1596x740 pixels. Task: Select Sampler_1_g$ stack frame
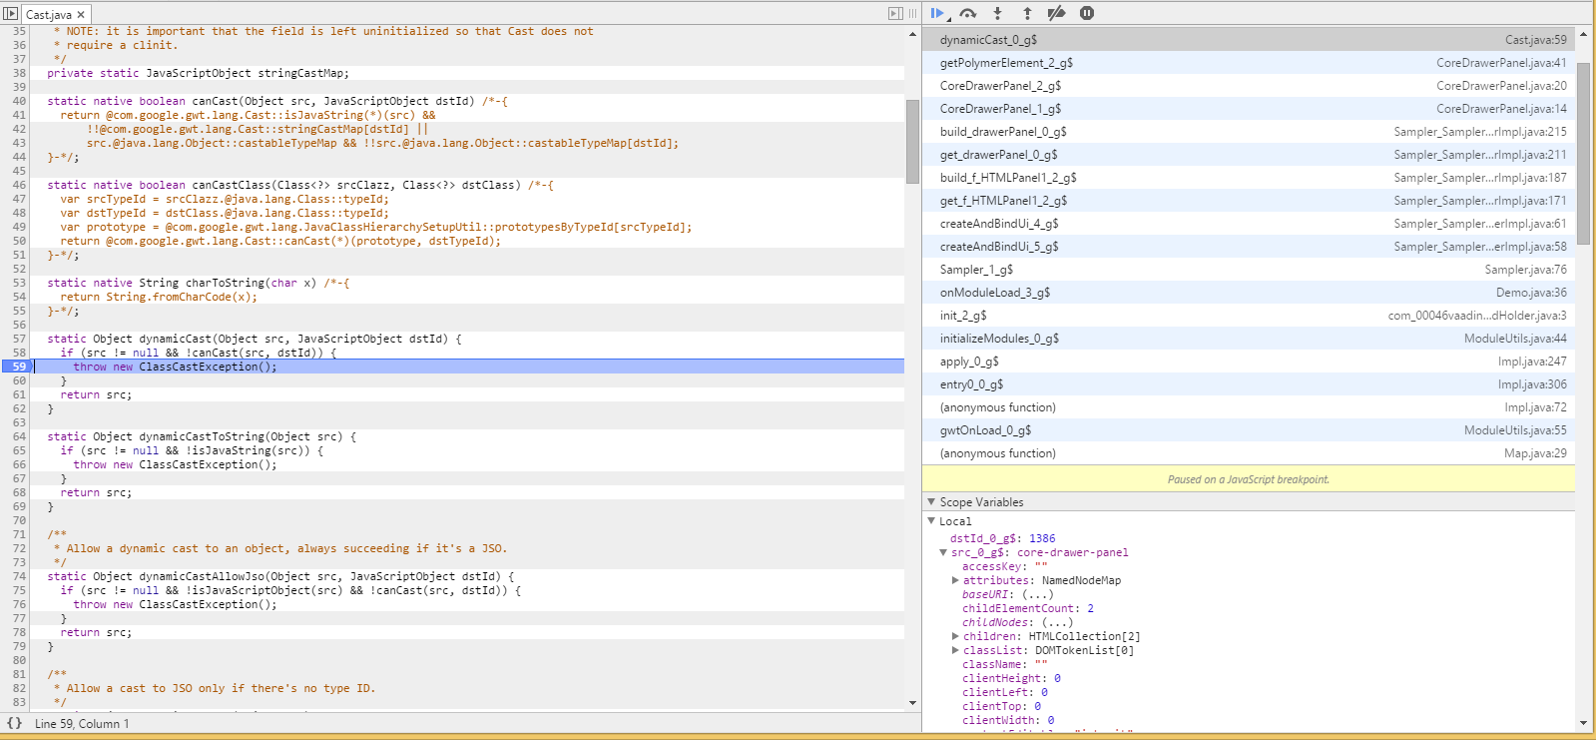tap(1249, 270)
